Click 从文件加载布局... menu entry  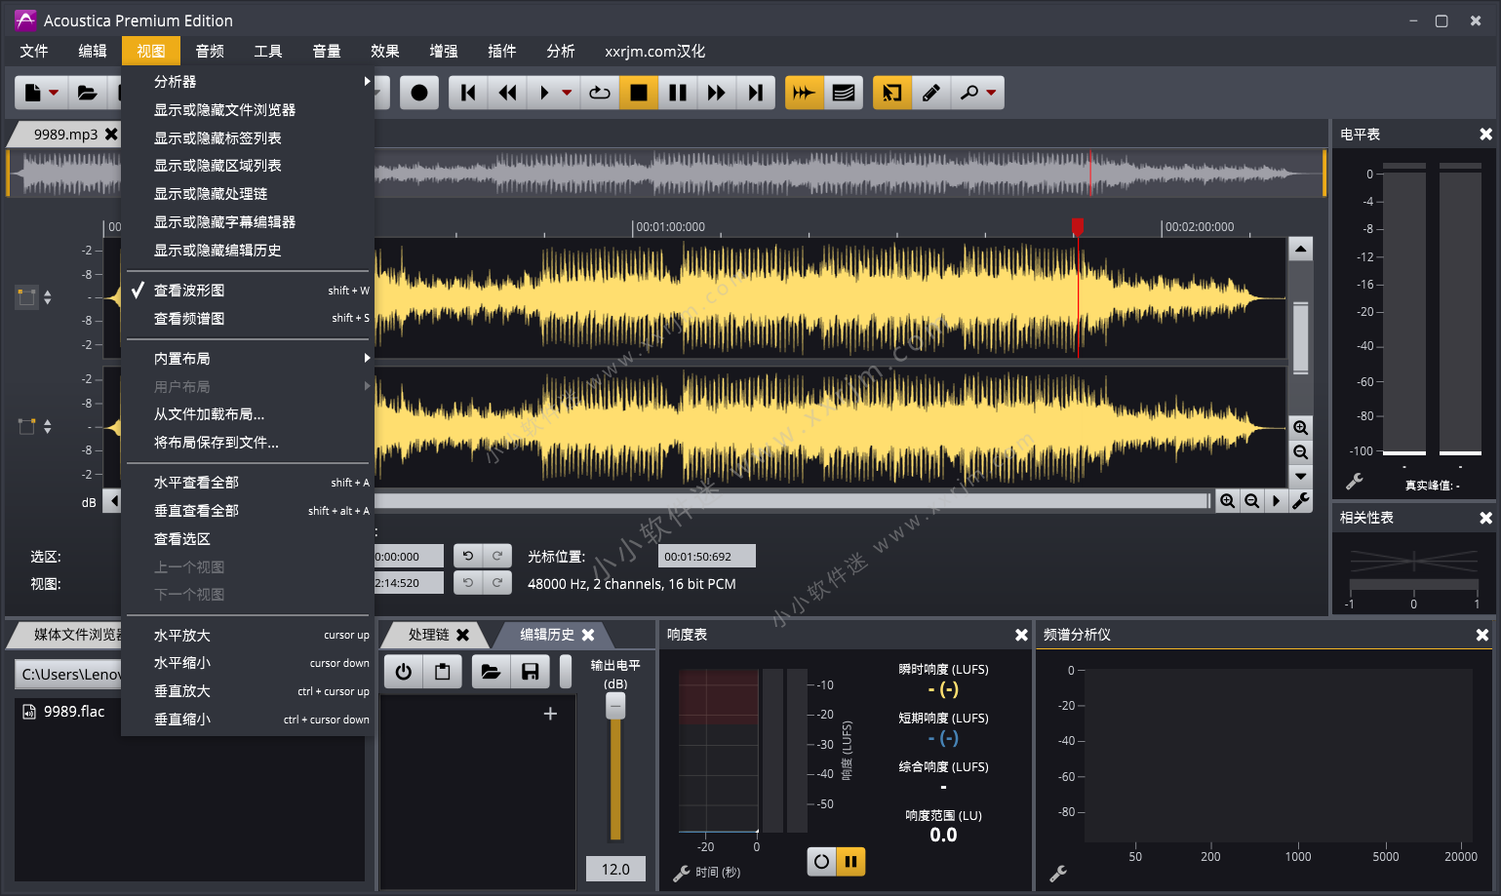(x=248, y=414)
